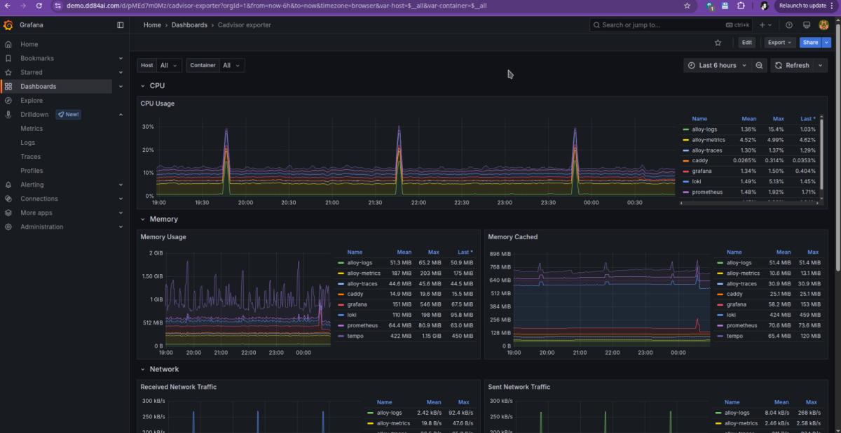Open the Profiles drilldown menu item

coord(32,171)
